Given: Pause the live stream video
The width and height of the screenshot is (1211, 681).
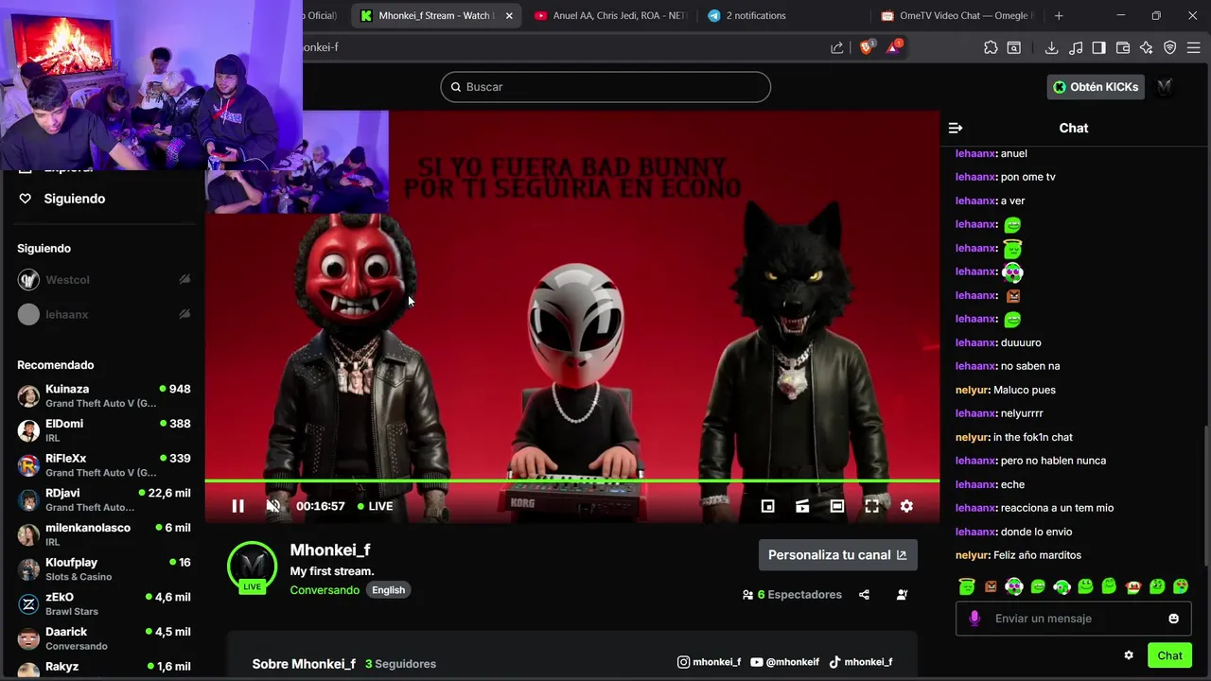Looking at the screenshot, I should click(237, 506).
